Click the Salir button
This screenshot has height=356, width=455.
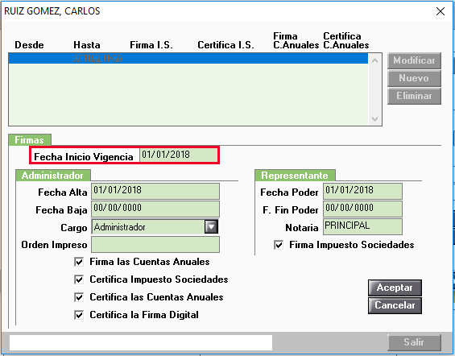tap(414, 342)
